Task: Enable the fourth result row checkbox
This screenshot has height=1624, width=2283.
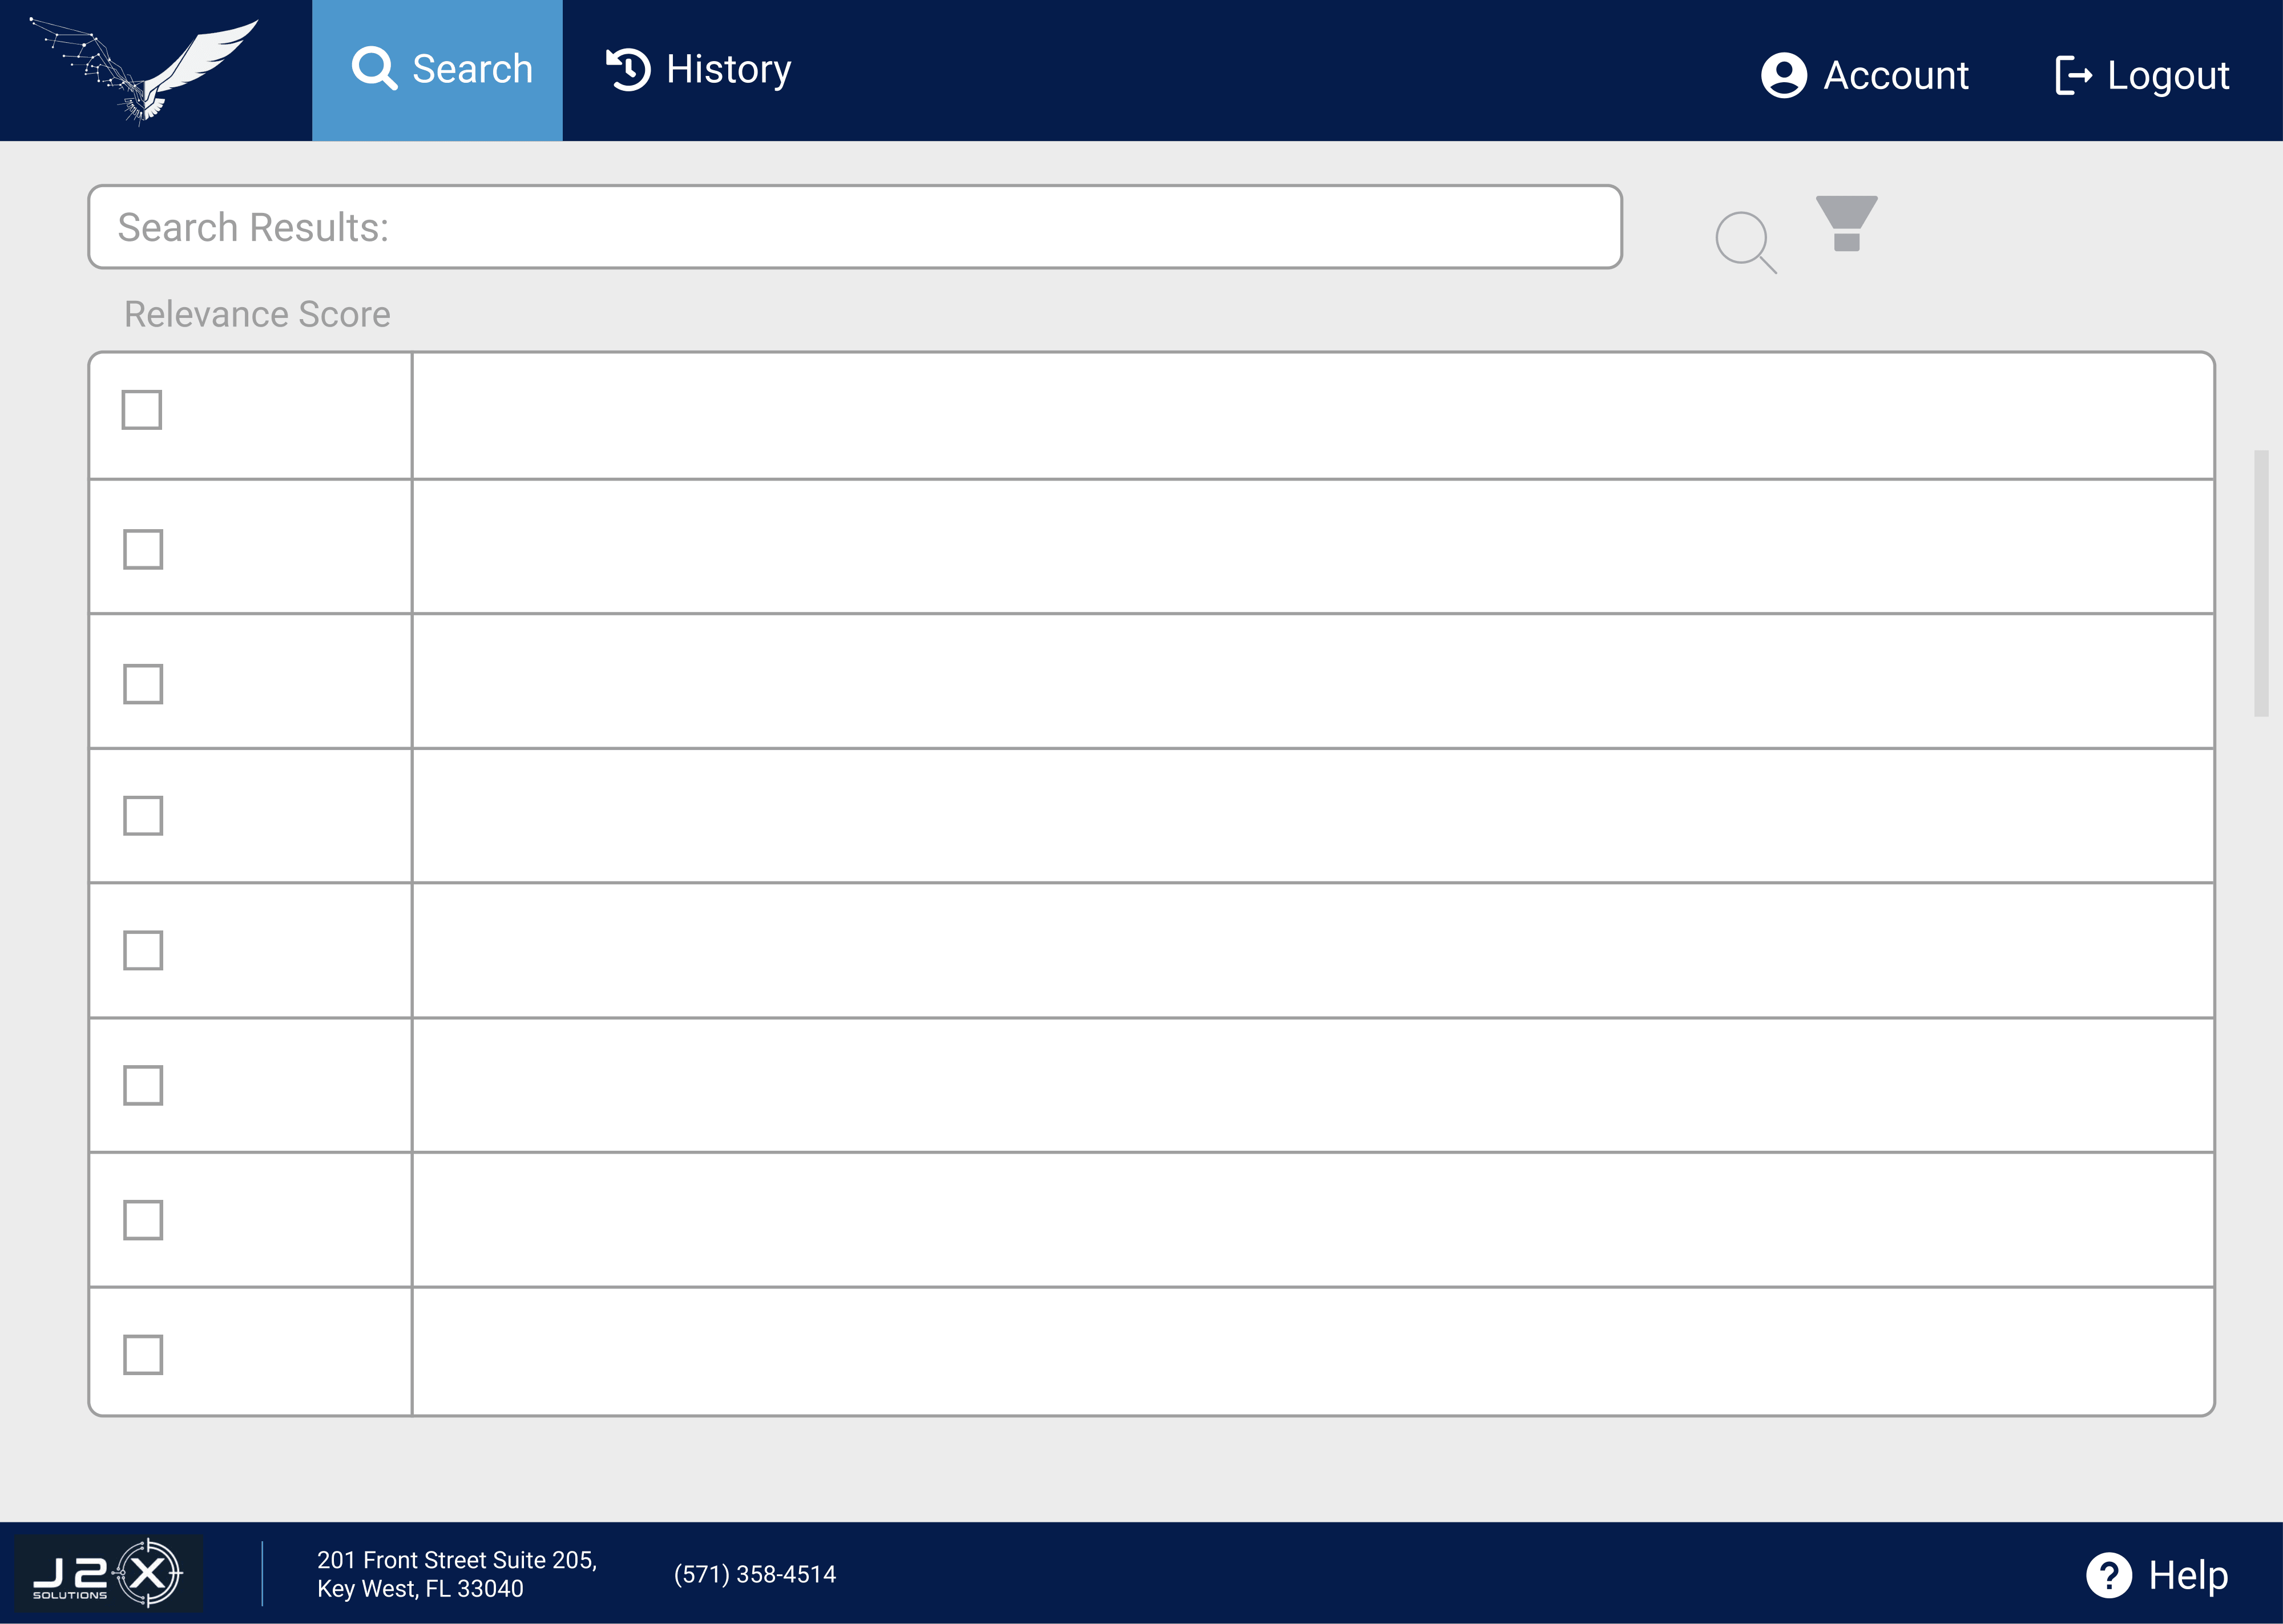Action: [x=143, y=816]
